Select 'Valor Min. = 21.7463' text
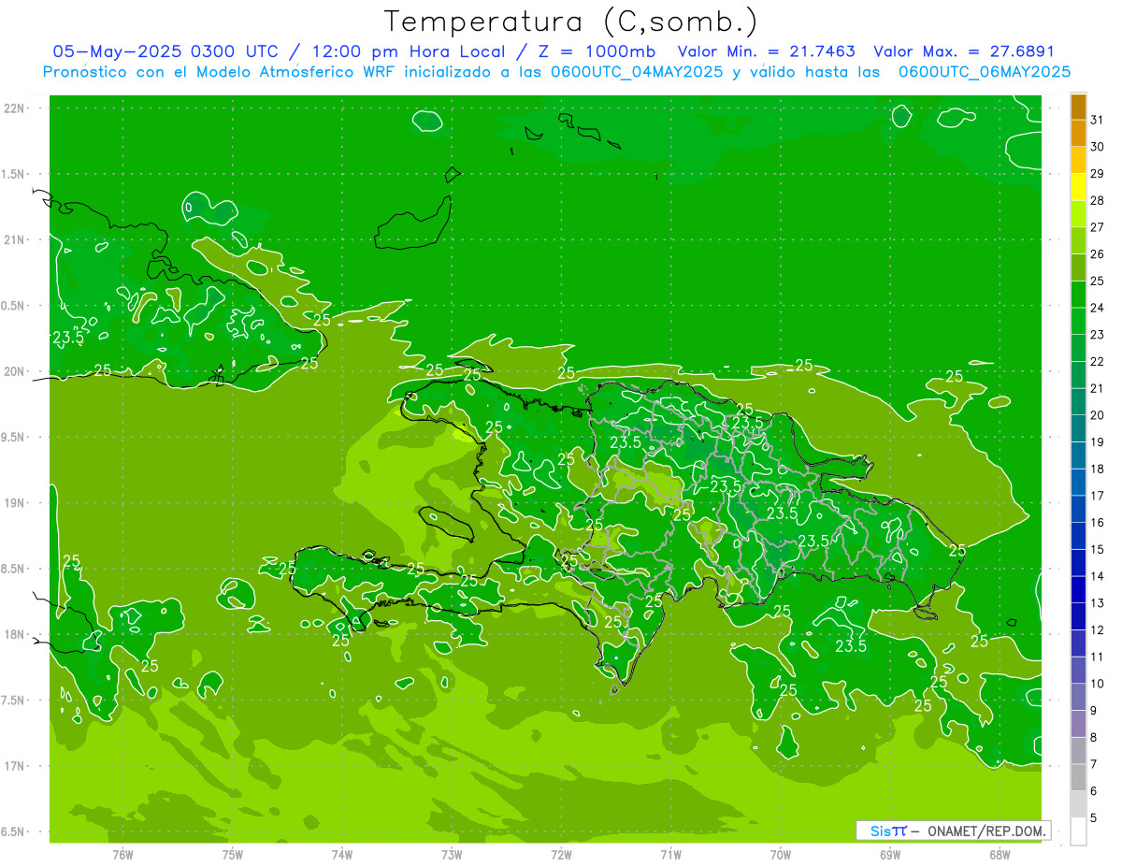Image resolution: width=1122 pixels, height=867 pixels. pos(766,51)
